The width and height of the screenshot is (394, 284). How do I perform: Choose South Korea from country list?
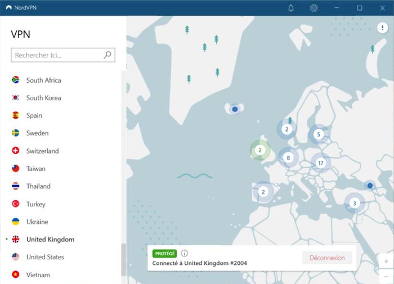click(44, 98)
